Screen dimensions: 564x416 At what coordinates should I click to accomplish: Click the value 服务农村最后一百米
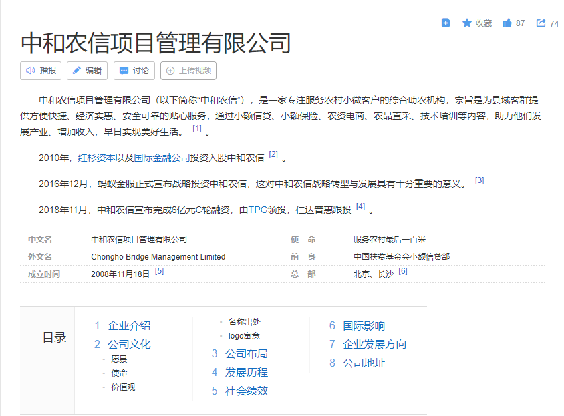(390, 240)
